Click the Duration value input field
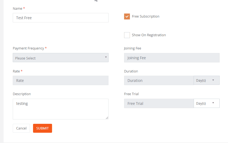Image resolution: width=228 pixels, height=143 pixels. point(159,81)
